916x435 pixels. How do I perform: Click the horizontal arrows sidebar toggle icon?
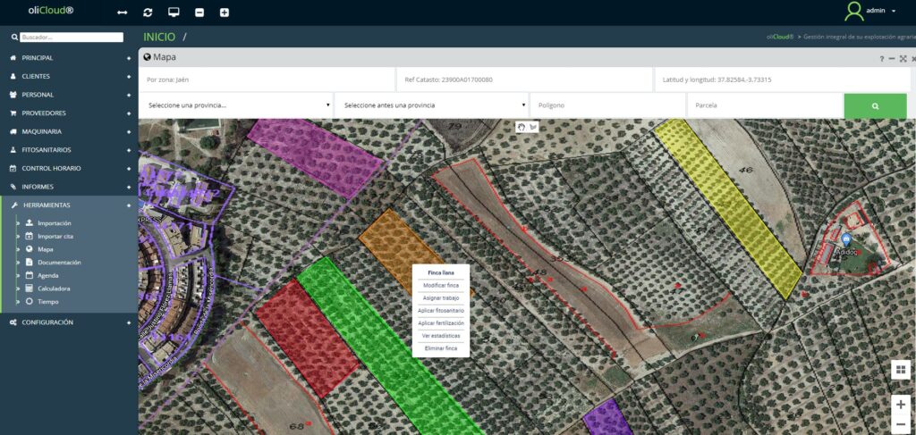[x=122, y=13]
